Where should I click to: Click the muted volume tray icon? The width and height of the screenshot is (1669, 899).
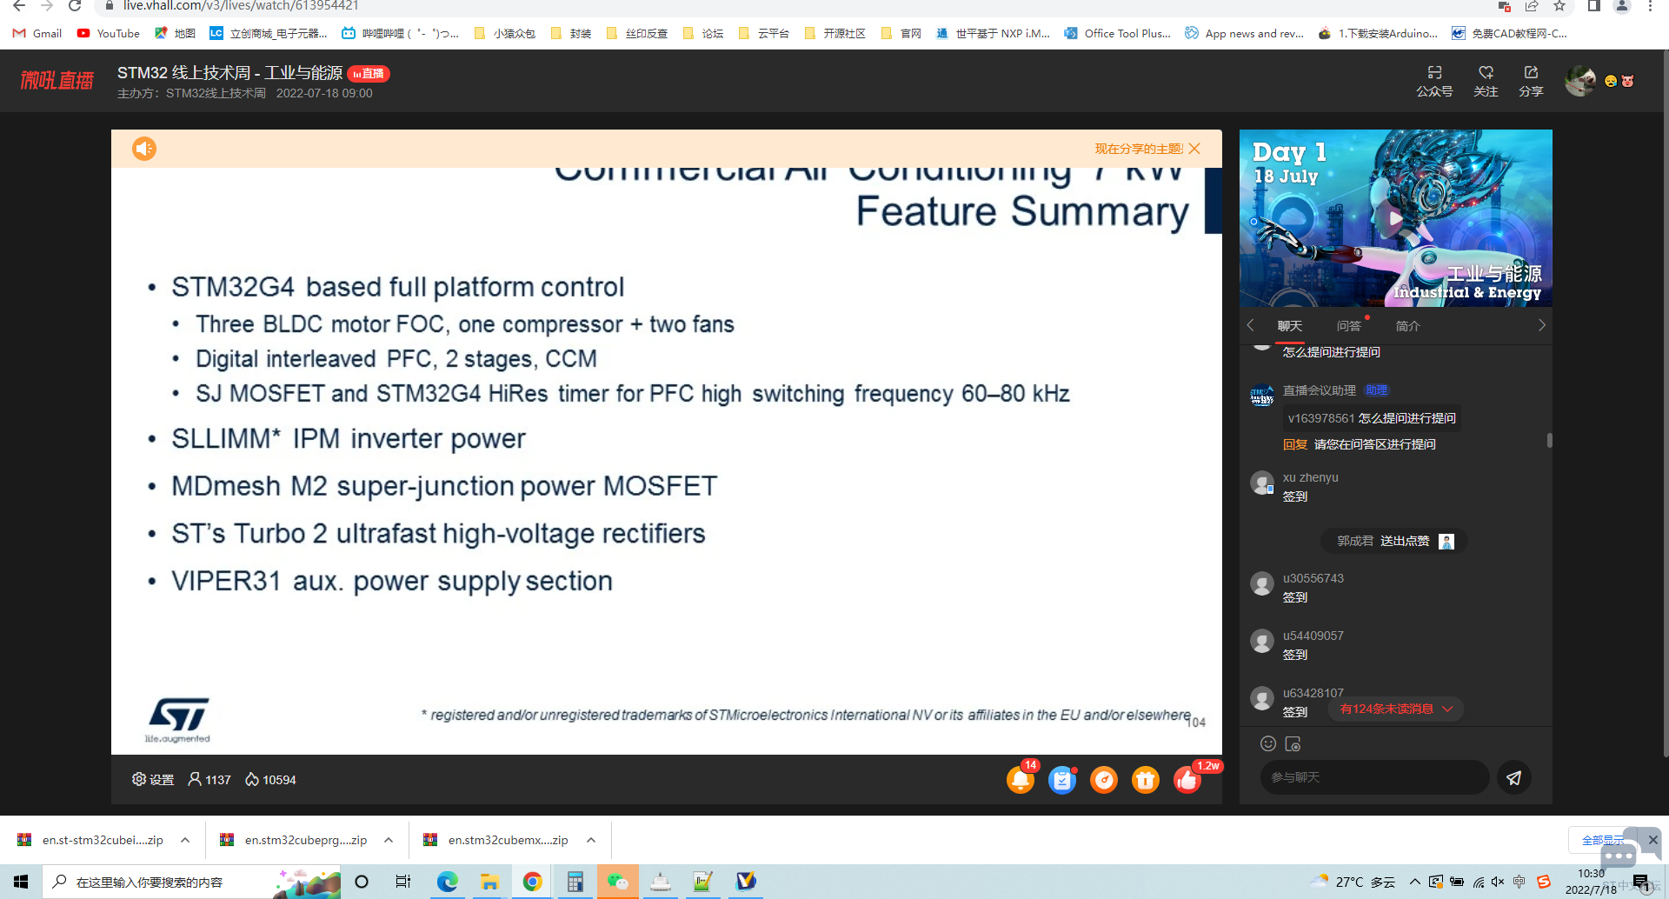coord(1498,882)
